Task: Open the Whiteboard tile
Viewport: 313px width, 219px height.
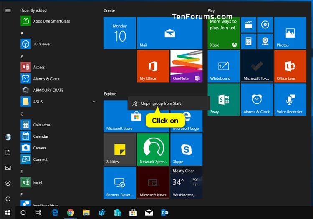Action: pos(224,66)
